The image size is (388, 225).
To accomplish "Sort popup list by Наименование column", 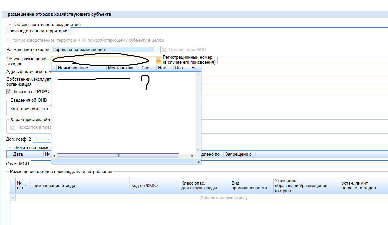I will 81,68.
